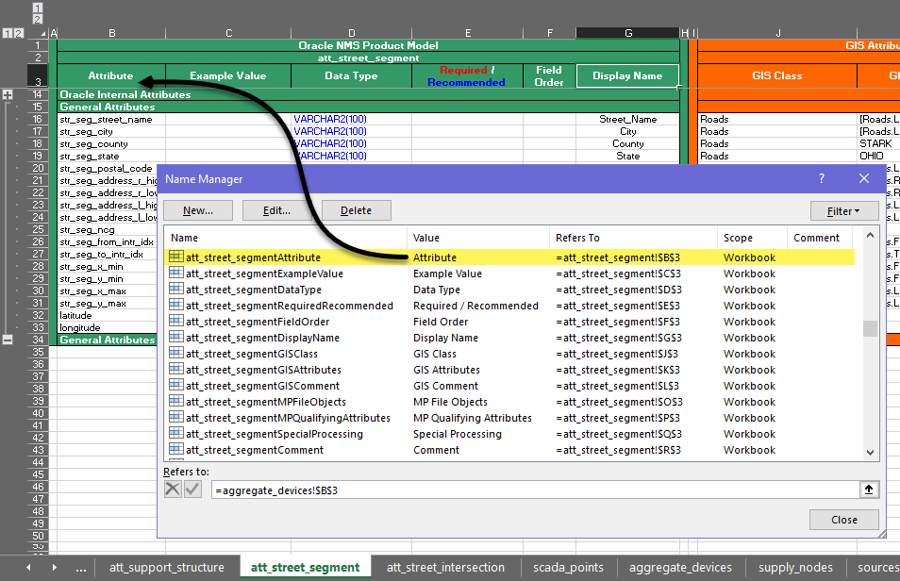This screenshot has height=581, width=900.
Task: Collapse row group with minus button
Action: coord(8,340)
